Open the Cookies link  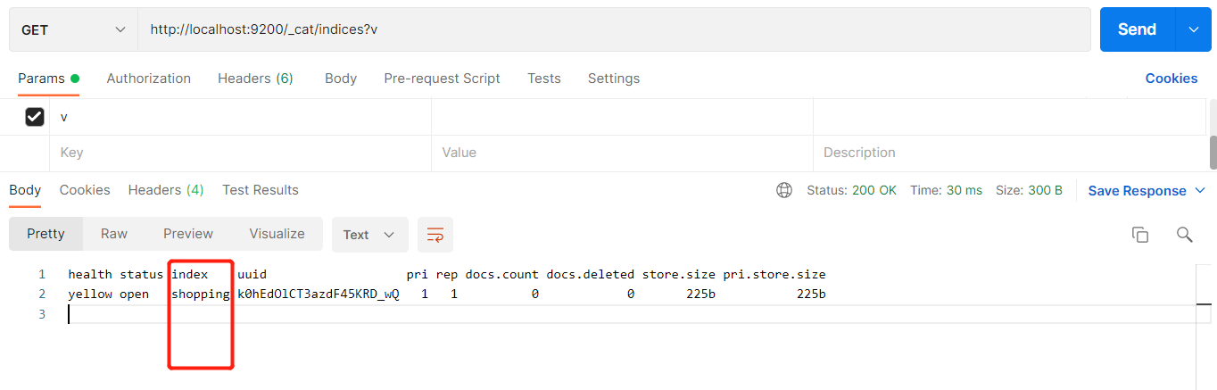(1171, 79)
